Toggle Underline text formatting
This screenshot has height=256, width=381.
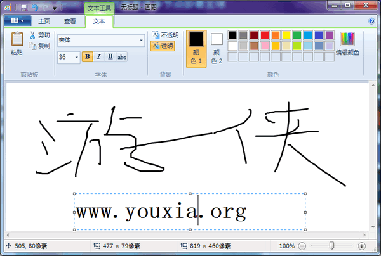(x=110, y=57)
